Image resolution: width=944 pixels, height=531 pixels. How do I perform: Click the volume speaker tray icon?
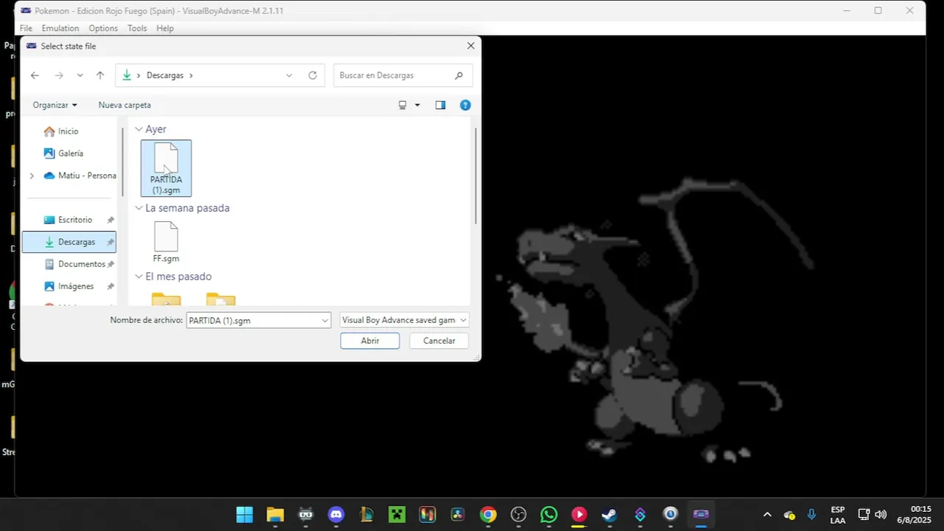(x=881, y=515)
